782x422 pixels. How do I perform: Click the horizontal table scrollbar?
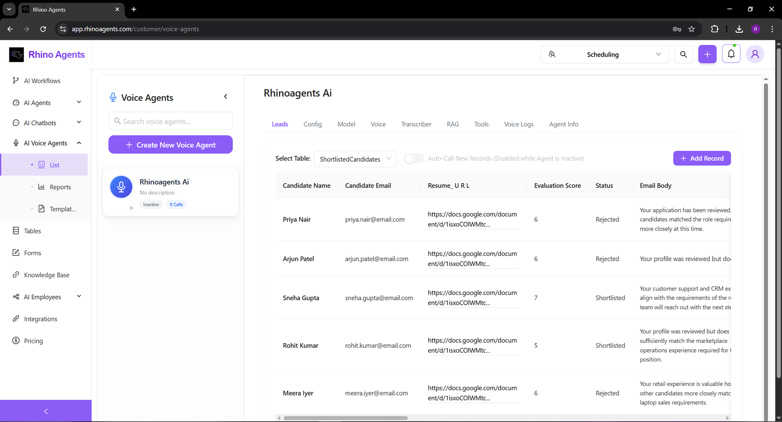(346, 418)
